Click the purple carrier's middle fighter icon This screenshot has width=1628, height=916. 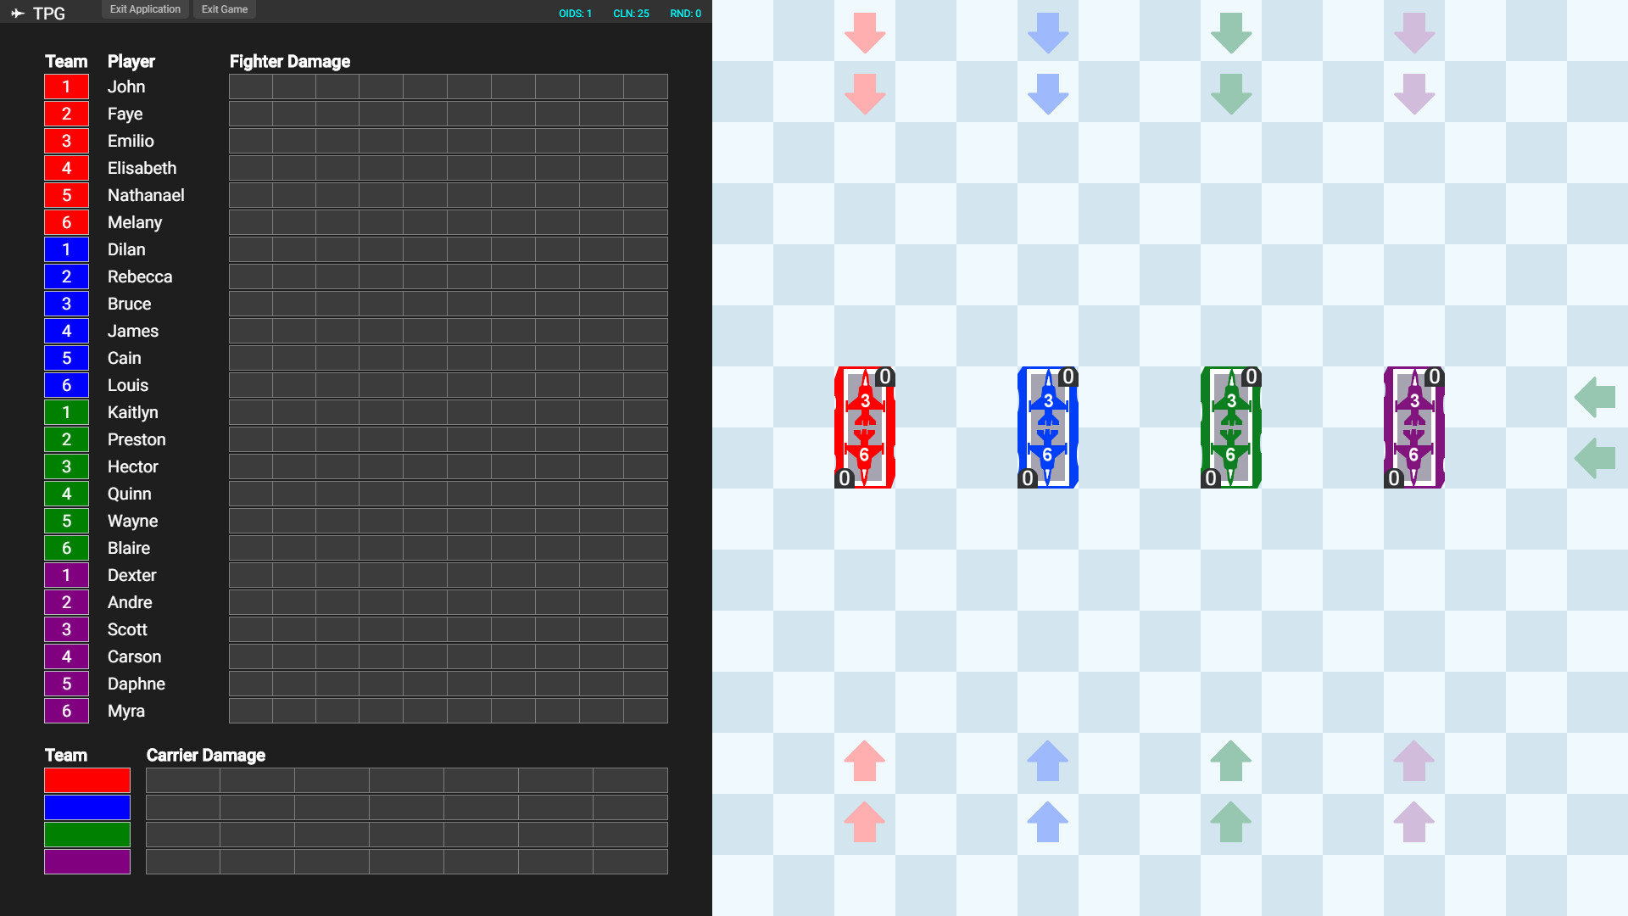tap(1414, 428)
